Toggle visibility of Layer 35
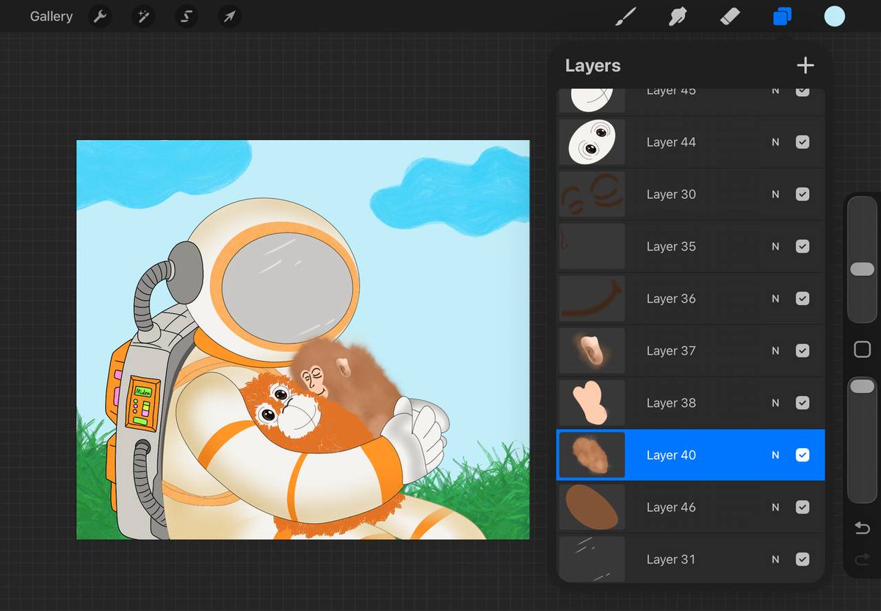This screenshot has height=611, width=881. point(802,246)
